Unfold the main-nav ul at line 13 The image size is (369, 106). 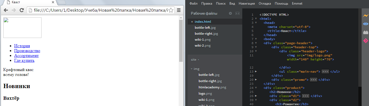[256, 72]
